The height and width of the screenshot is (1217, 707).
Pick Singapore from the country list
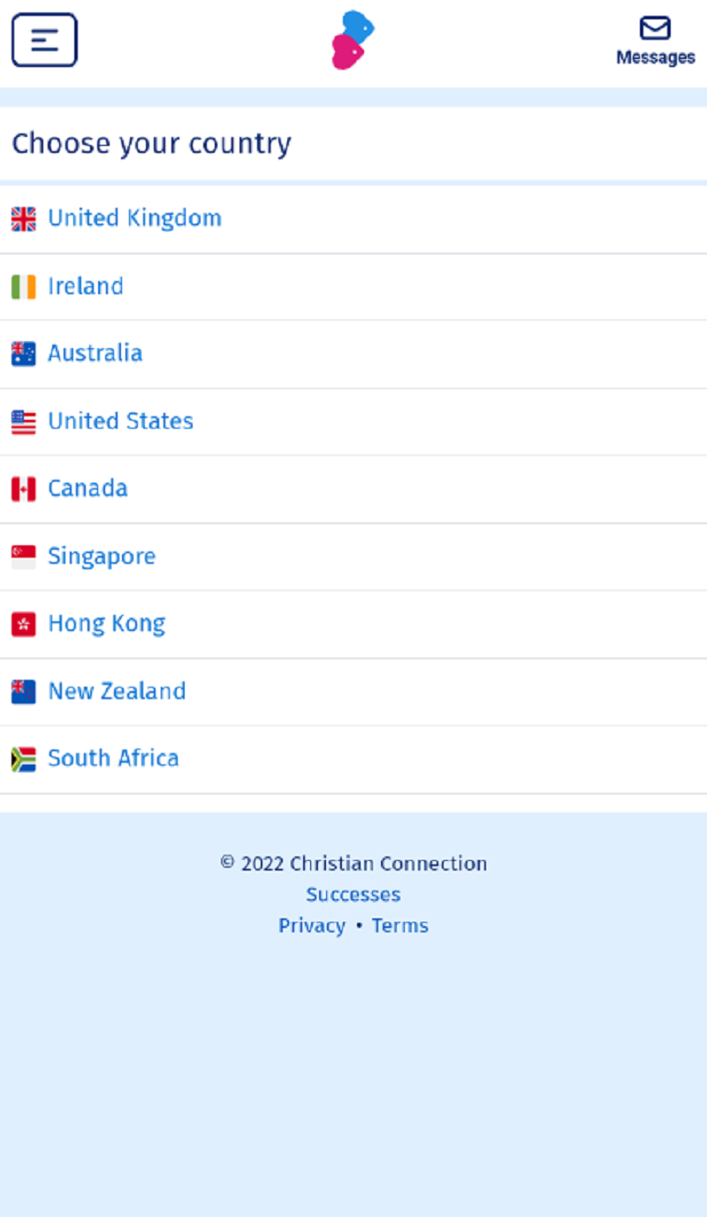[x=102, y=556]
